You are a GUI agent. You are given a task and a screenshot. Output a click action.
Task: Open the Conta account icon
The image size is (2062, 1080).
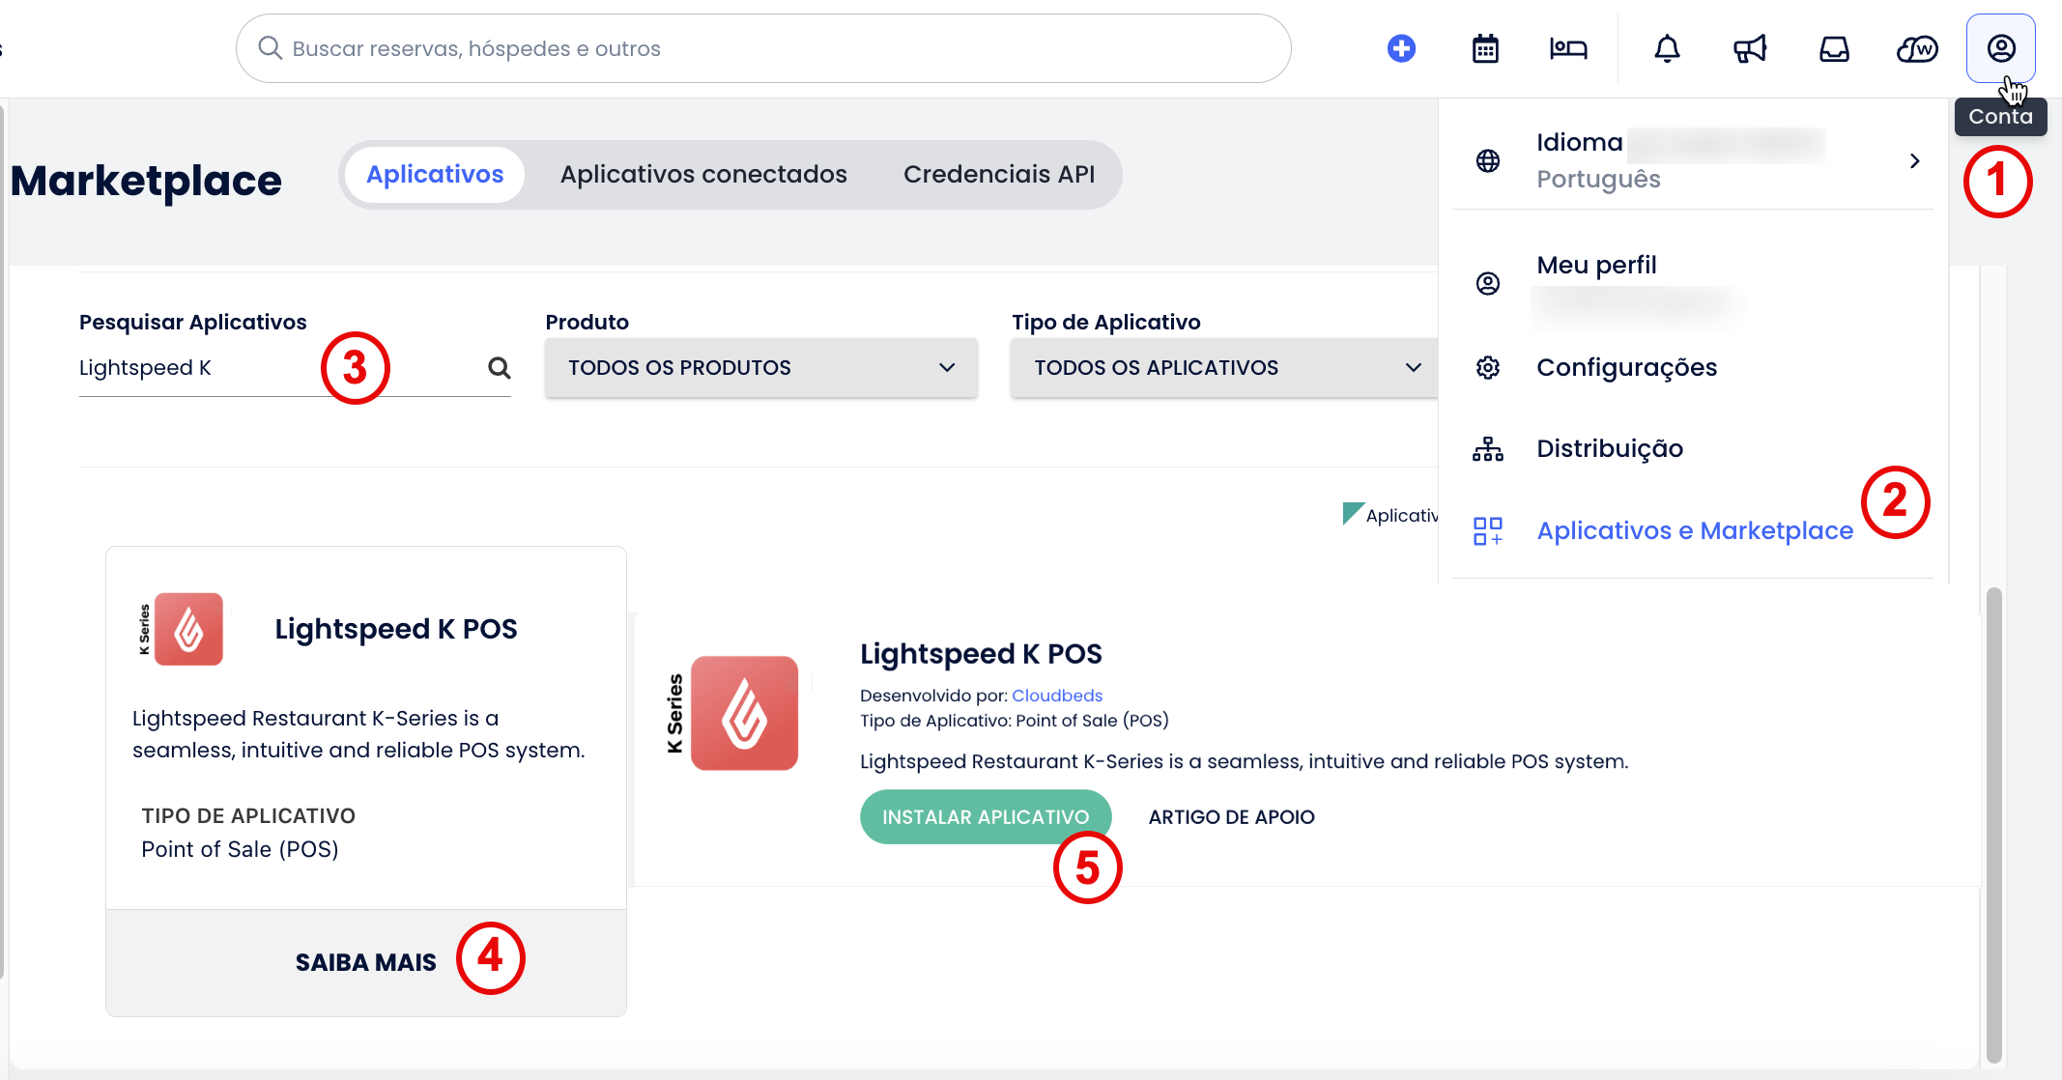click(x=2001, y=48)
